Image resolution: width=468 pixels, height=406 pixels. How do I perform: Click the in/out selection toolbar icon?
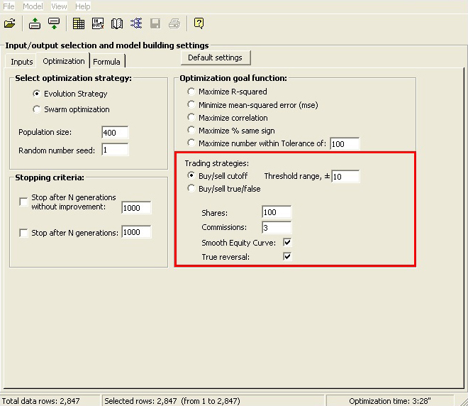98,23
